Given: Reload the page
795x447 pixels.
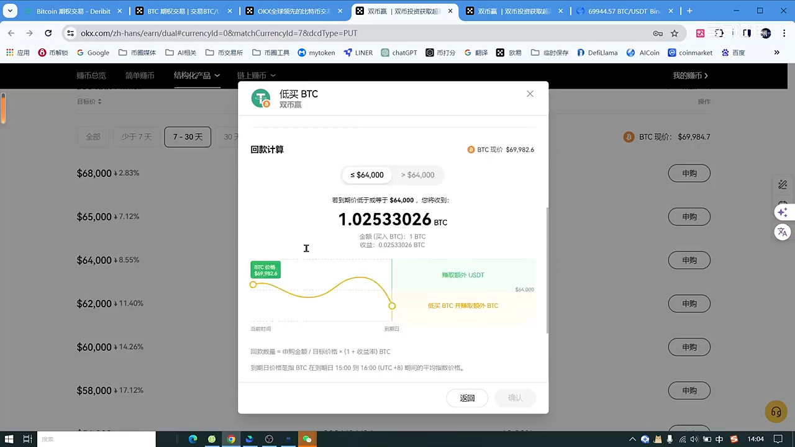Looking at the screenshot, I should (48, 33).
